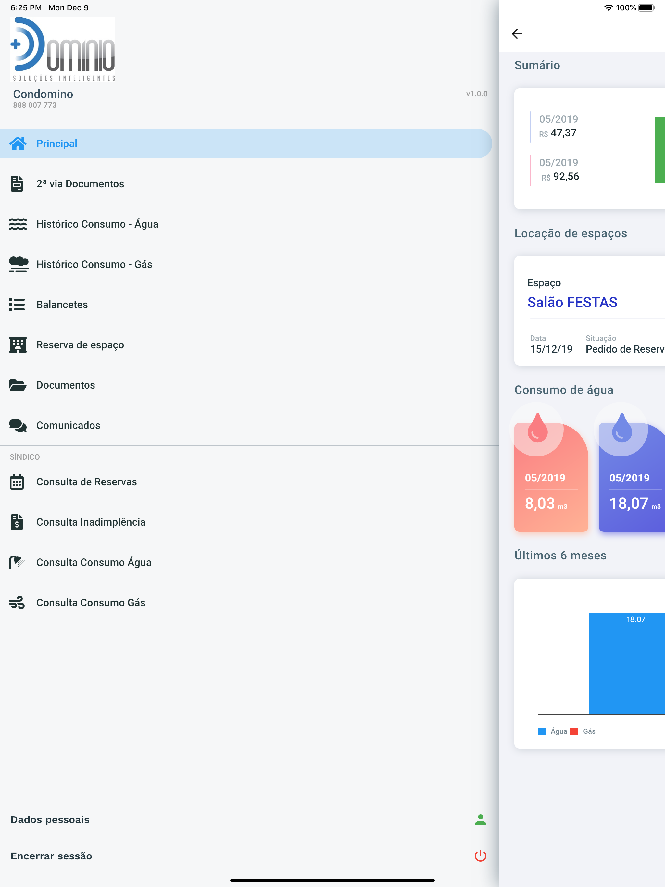Select the red 8,03 m3 consumption card
665x887 pixels.
tap(551, 477)
